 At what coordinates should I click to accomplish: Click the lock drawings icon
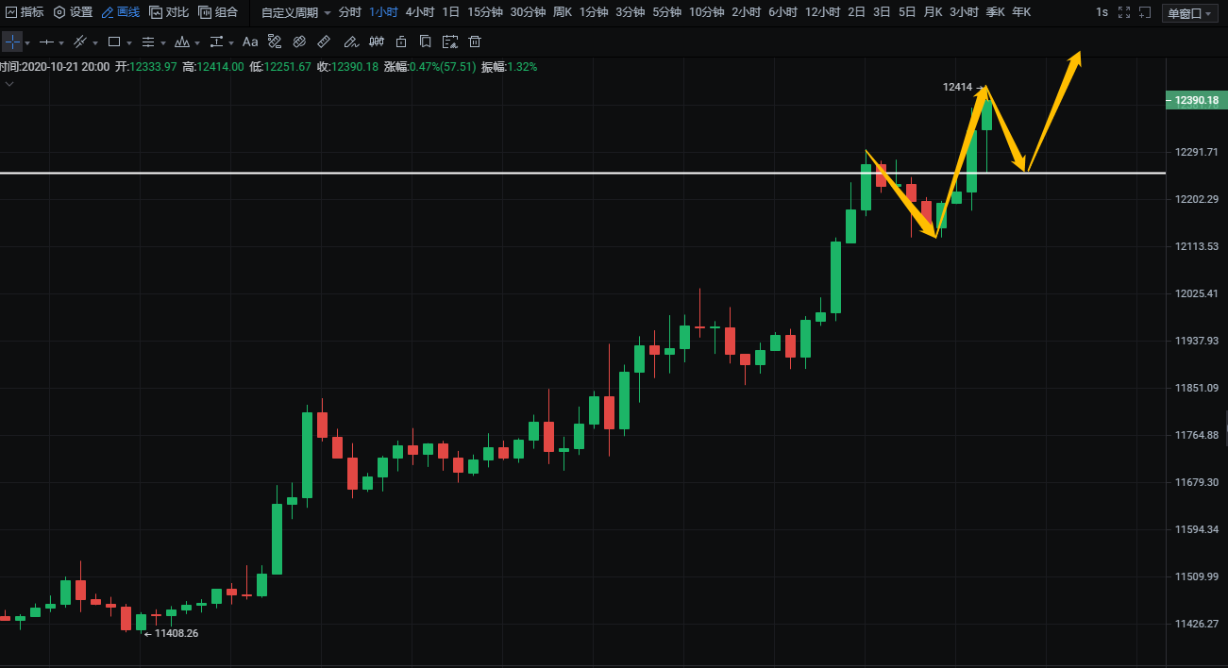401,42
